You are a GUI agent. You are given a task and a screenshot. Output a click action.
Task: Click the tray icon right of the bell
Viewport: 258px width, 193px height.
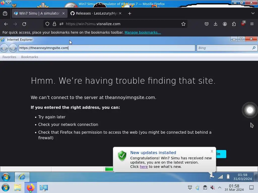tap(197, 187)
